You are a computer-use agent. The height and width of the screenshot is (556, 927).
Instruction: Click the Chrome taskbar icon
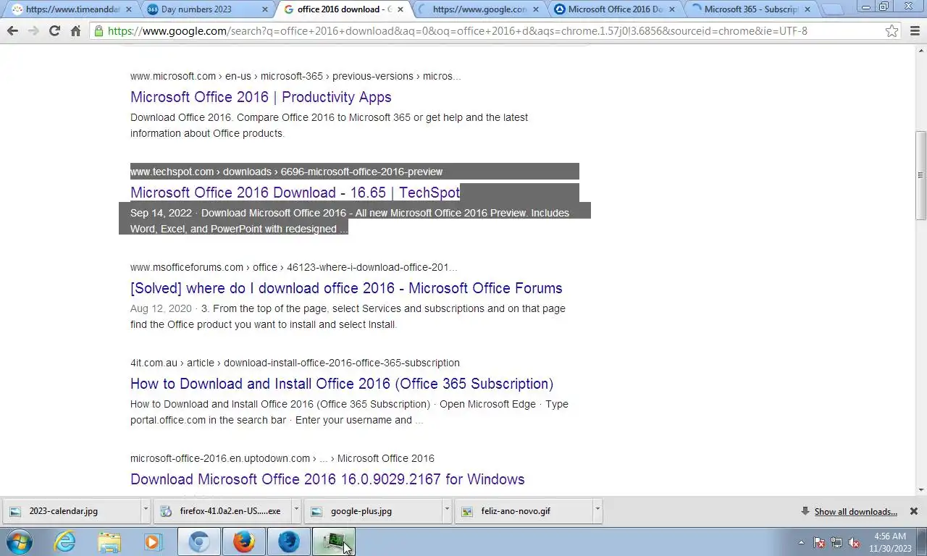point(199,542)
